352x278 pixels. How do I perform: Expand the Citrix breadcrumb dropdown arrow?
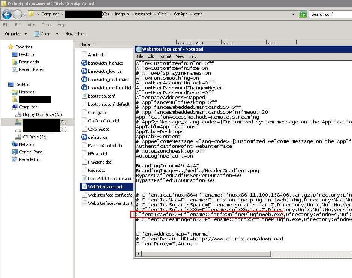pyautogui.click(x=171, y=14)
